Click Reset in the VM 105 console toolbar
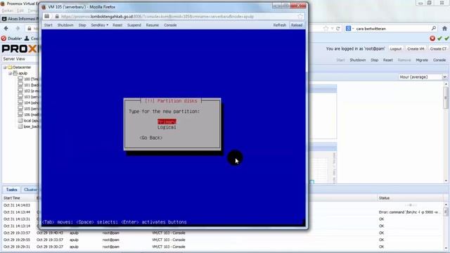Viewport: 450px width, 253px height. [x=117, y=25]
